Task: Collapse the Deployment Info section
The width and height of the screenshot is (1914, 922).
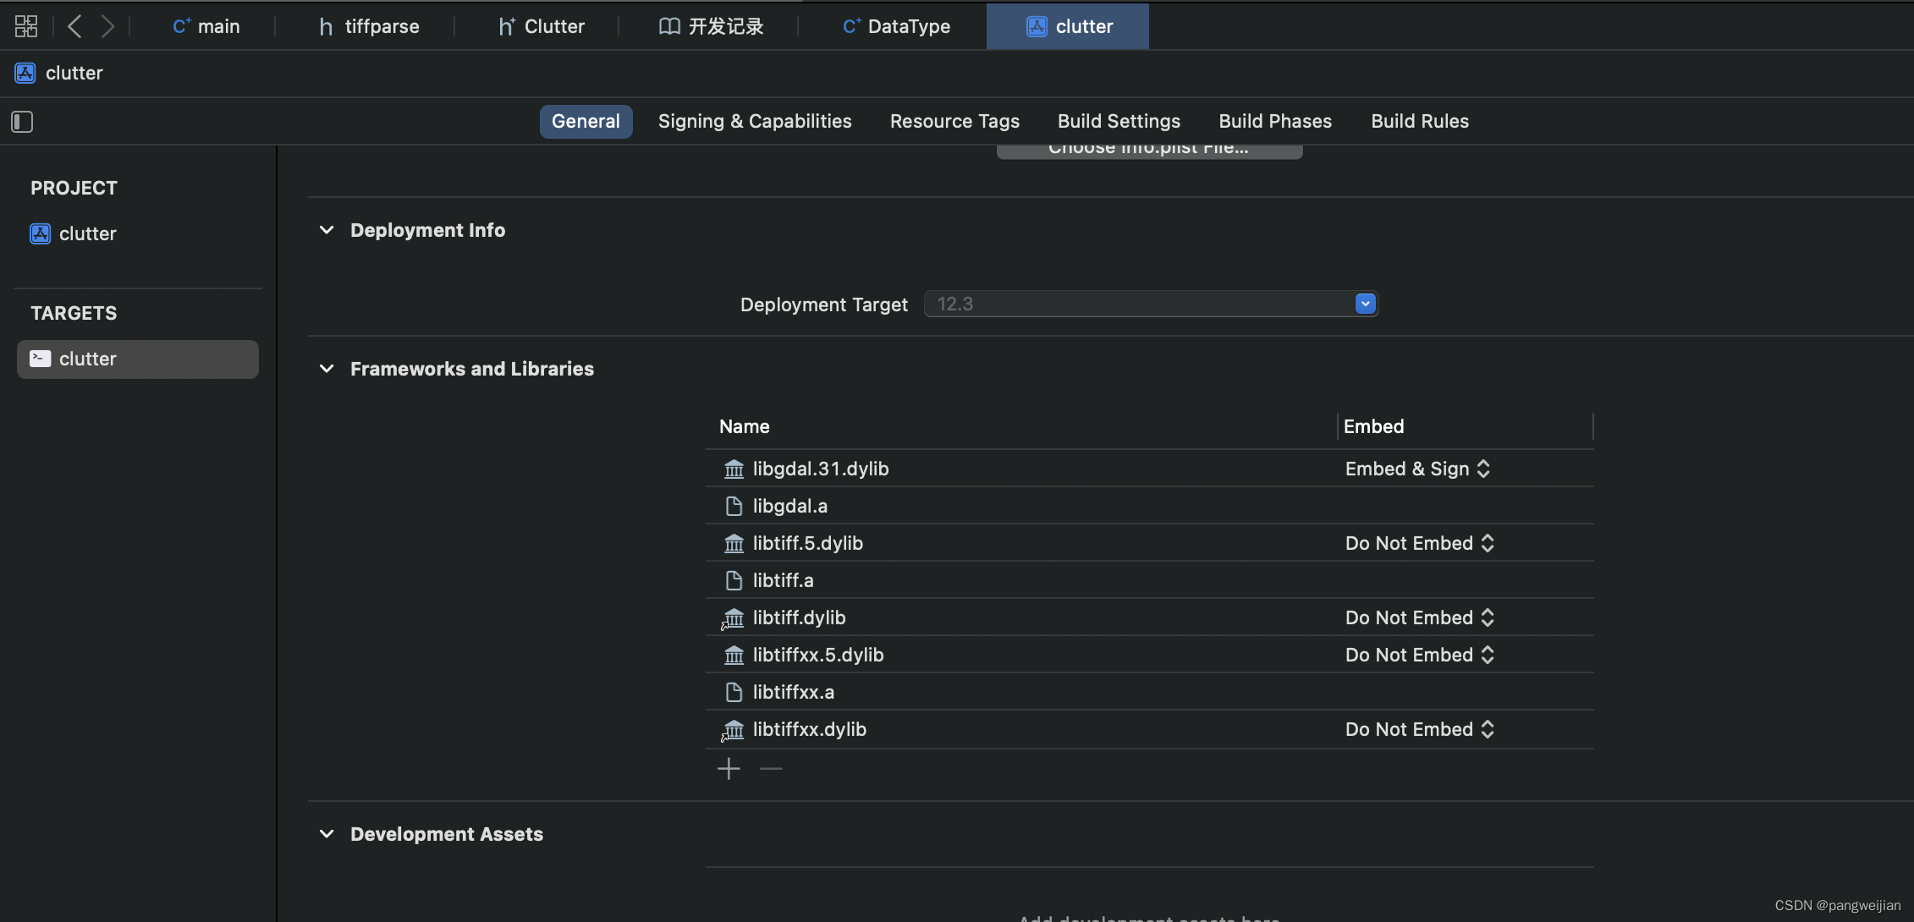Action: (327, 230)
